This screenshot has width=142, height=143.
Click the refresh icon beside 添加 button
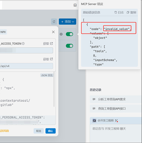(54, 21)
